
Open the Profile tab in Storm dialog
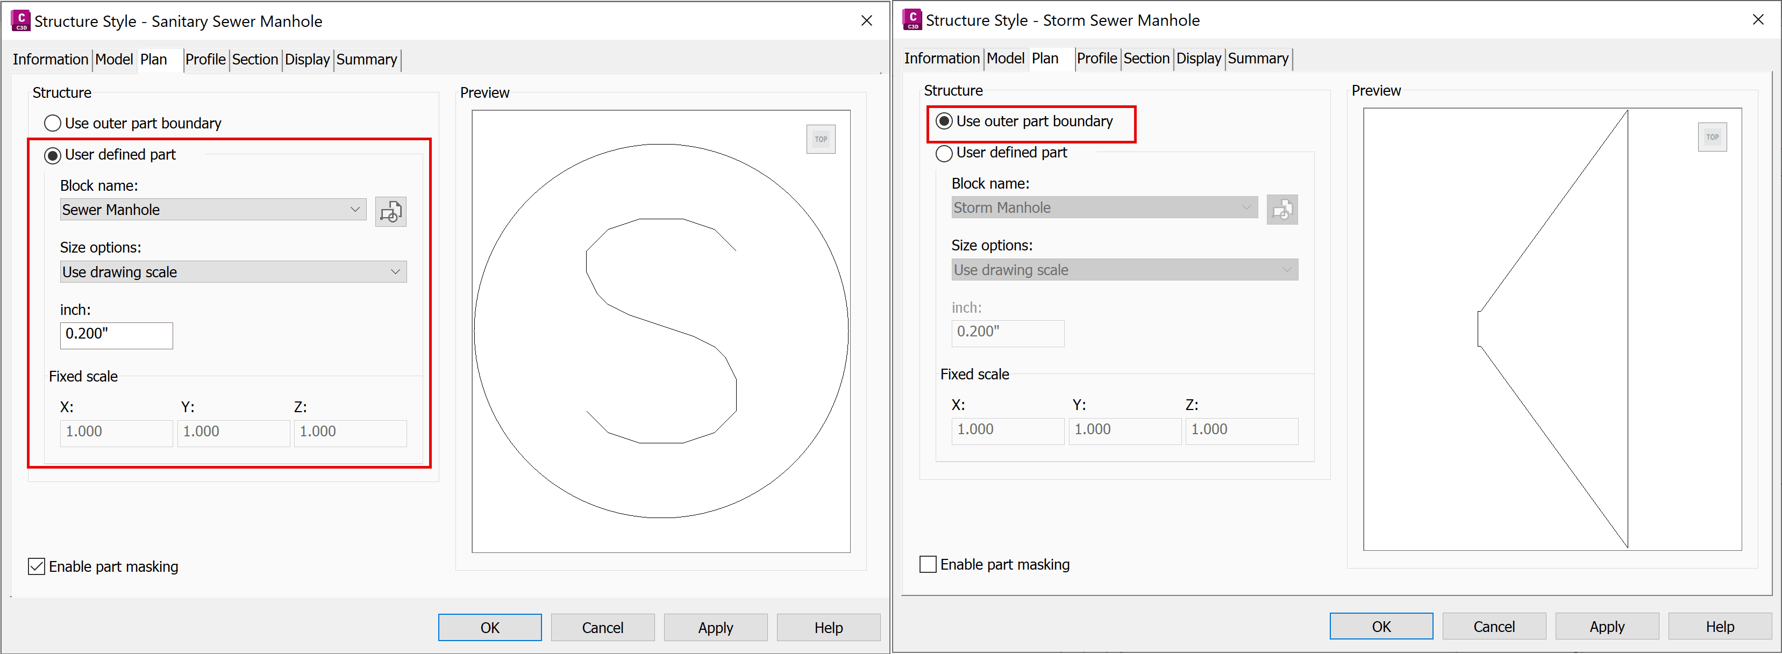1097,58
